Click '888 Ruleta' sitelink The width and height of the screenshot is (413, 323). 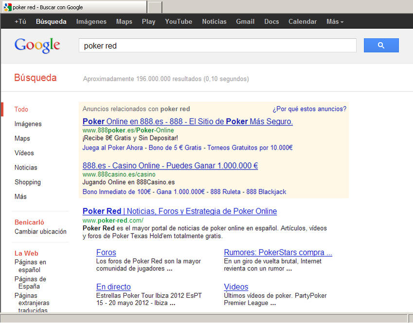[225, 192]
